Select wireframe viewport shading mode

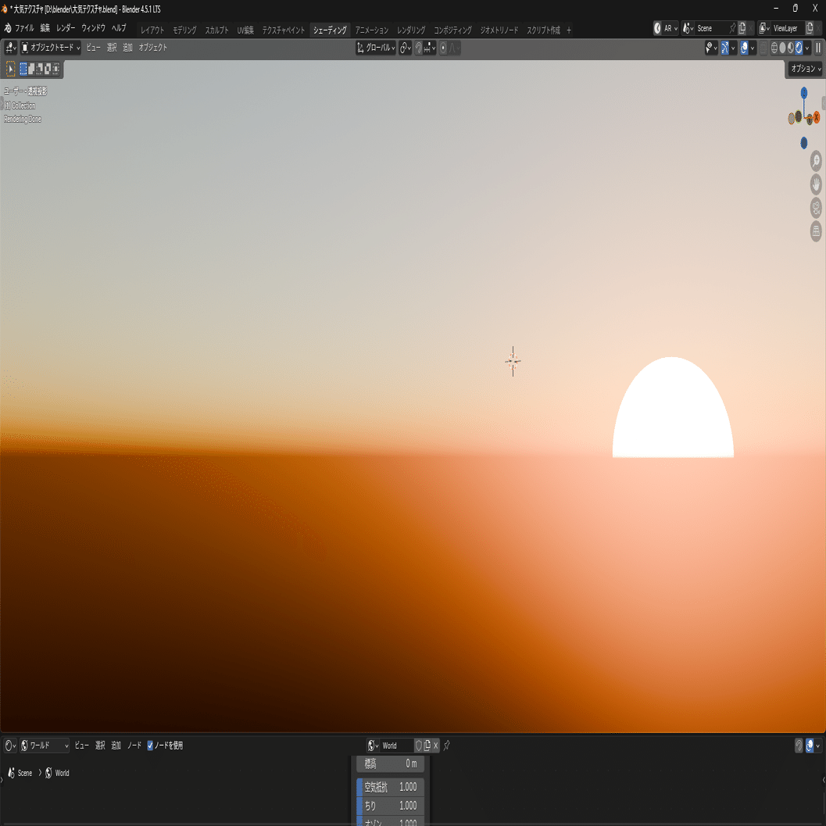tap(774, 48)
